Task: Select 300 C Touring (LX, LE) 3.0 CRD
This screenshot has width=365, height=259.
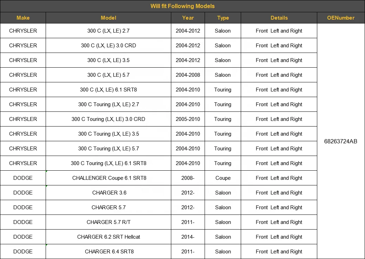Action: coord(108,119)
